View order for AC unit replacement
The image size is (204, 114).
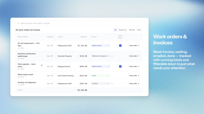(134, 46)
